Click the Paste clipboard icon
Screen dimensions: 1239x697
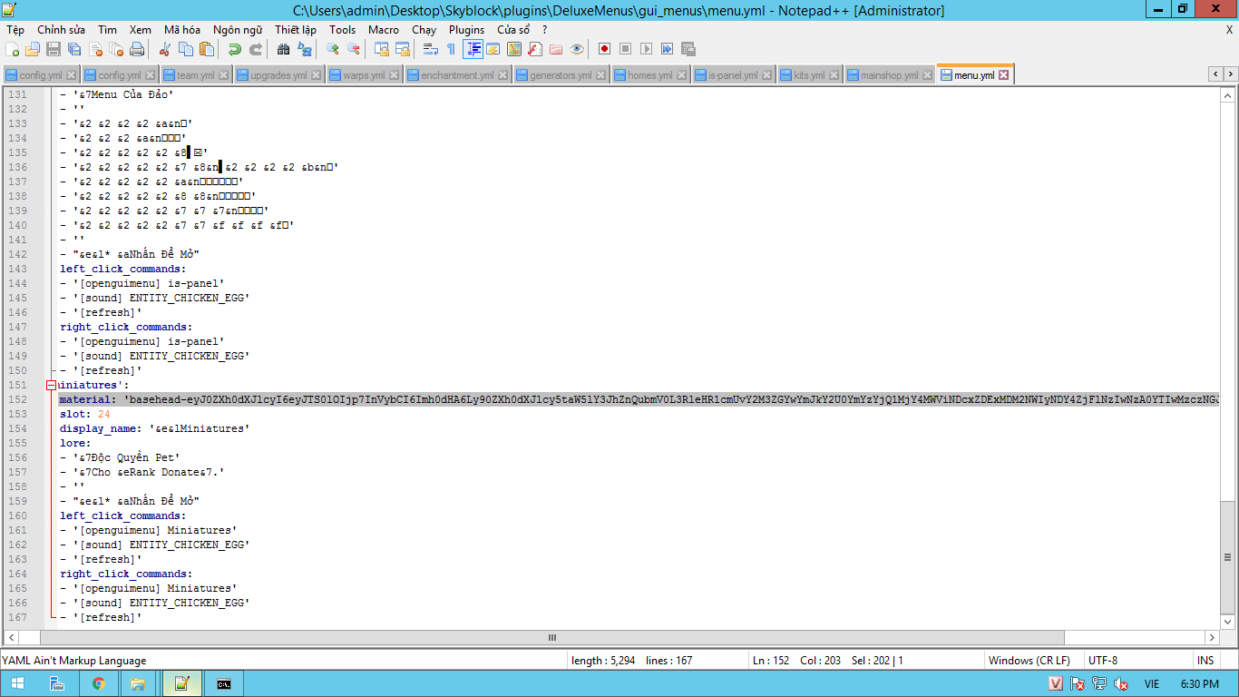pos(207,49)
